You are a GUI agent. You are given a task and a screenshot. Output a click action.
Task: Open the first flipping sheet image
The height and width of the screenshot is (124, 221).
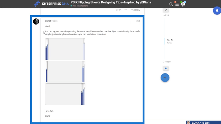click(65, 49)
